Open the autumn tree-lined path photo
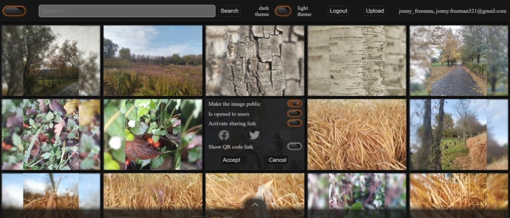 [458, 61]
